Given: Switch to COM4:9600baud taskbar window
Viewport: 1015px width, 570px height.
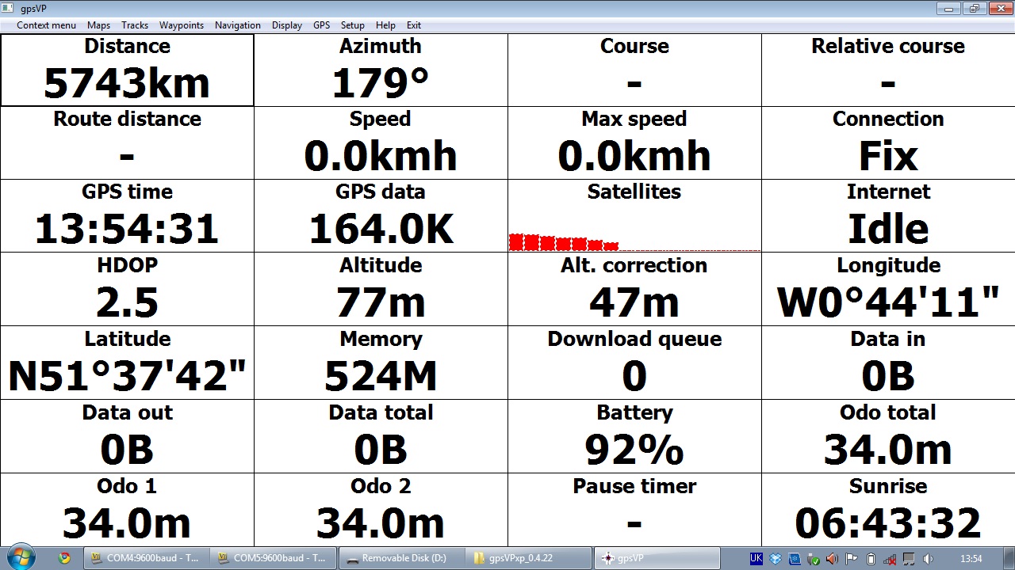Looking at the screenshot, I should [147, 558].
